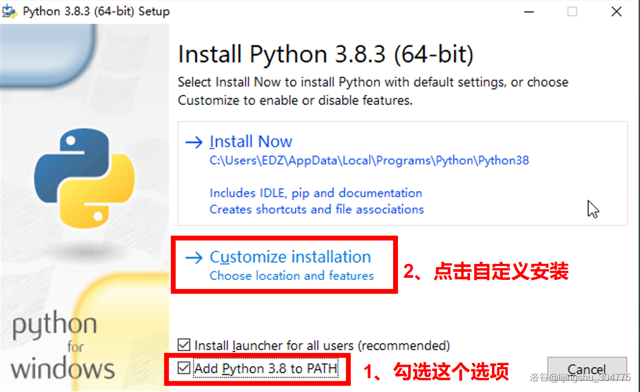Viewport: 640px width, 392px height.
Task: Click the "python for windows" banner text
Action: point(62,347)
